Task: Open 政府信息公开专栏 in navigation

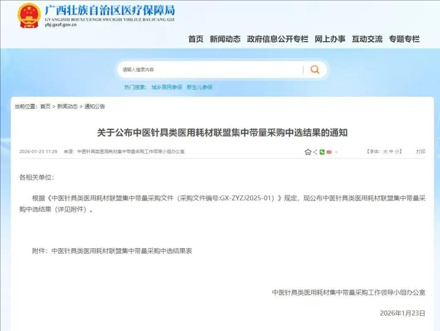Action: click(x=277, y=39)
